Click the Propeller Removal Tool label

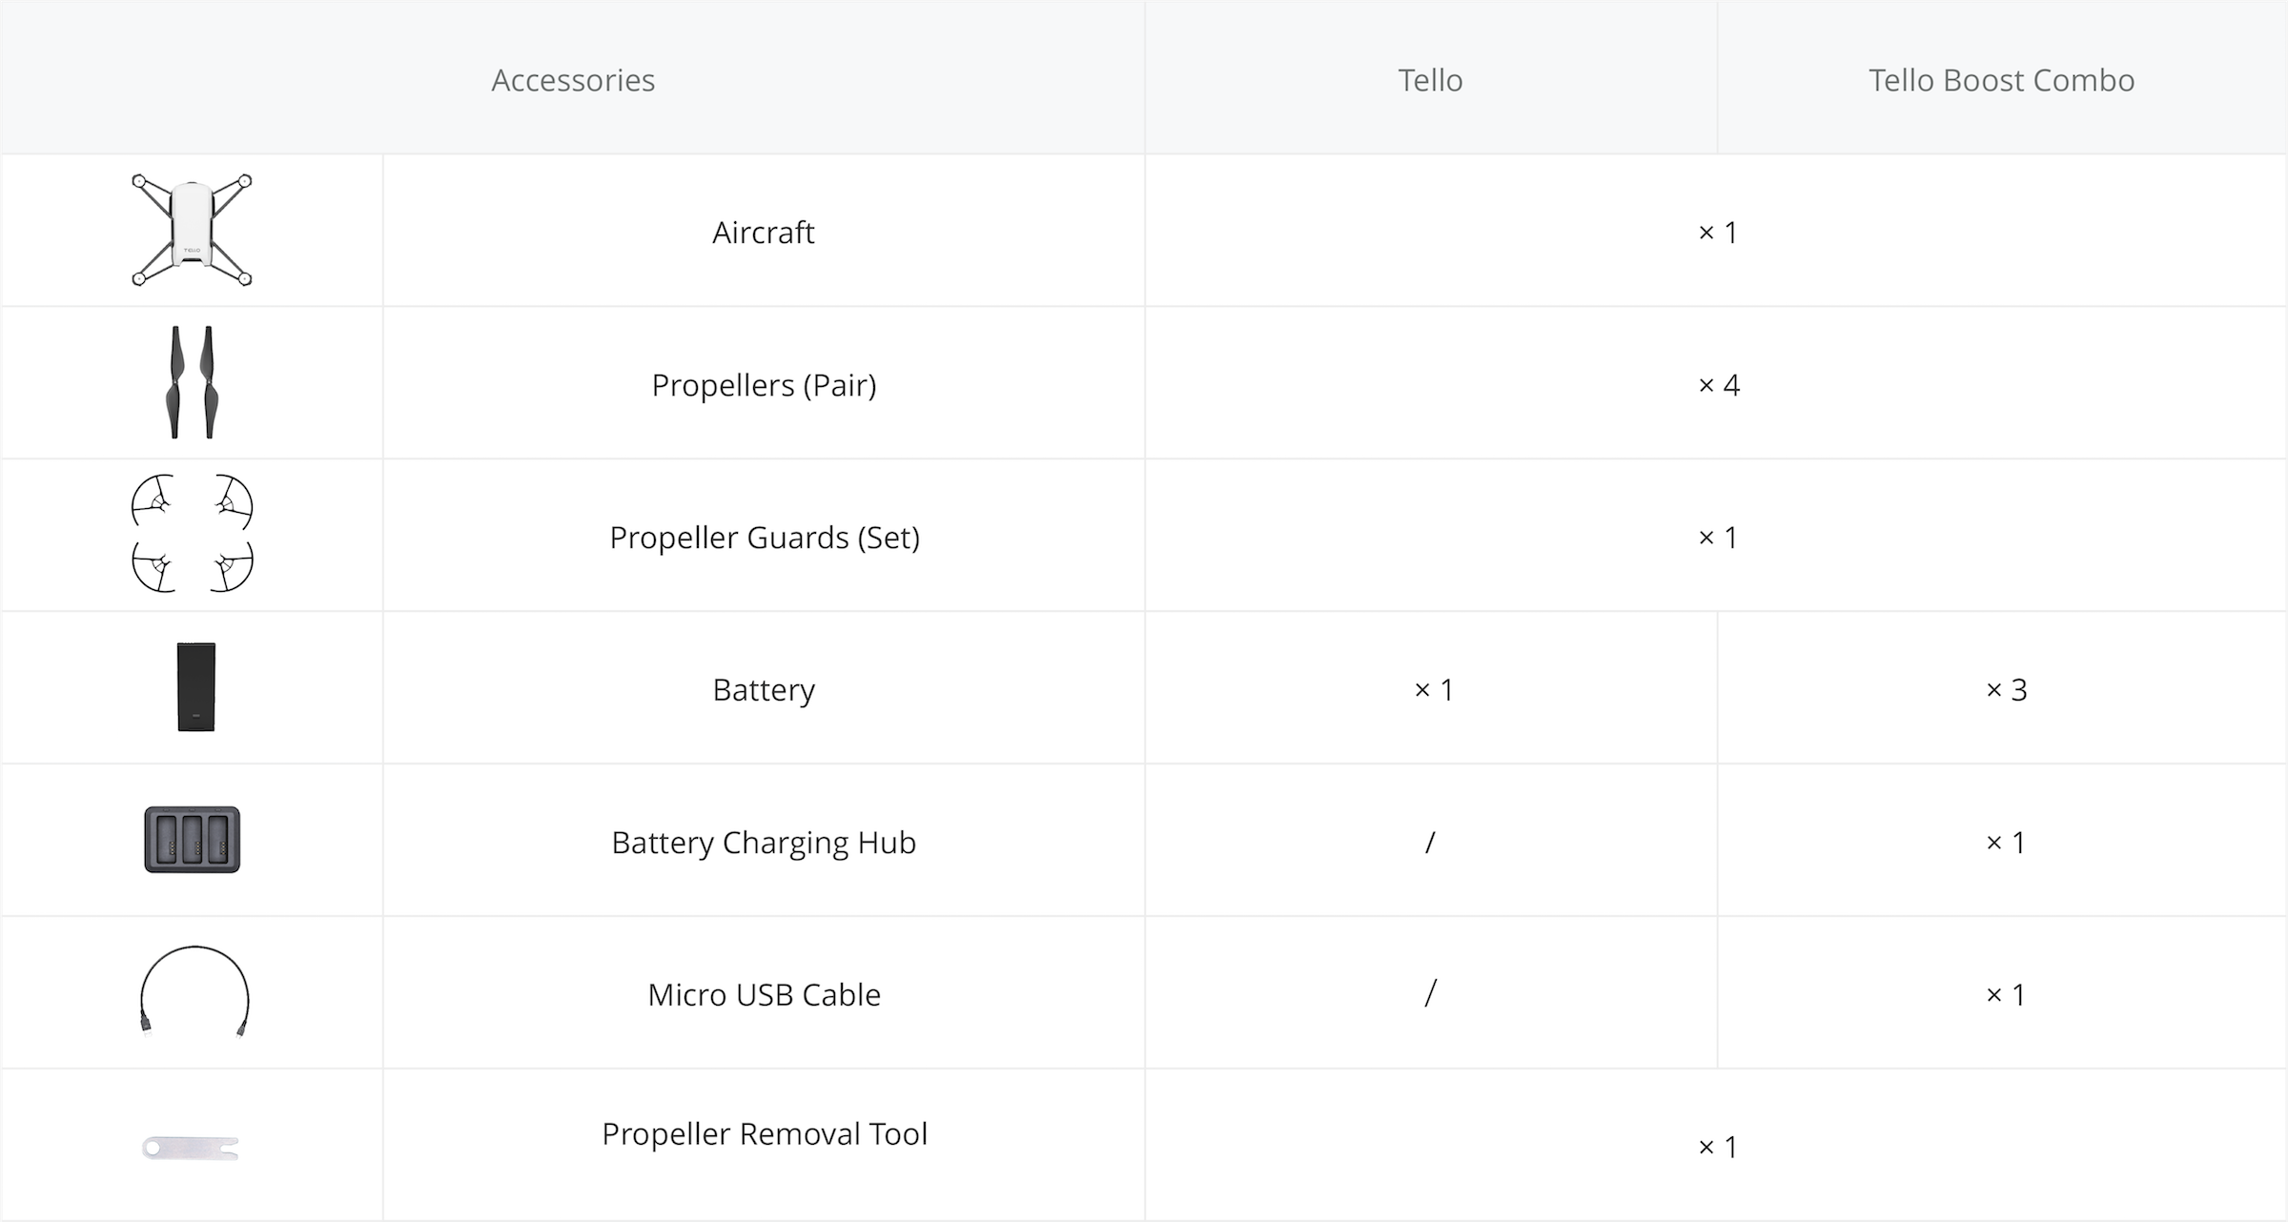[x=765, y=1134]
